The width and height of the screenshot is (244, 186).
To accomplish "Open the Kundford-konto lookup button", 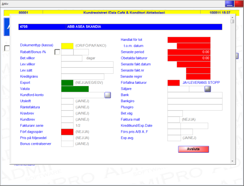I will [x=108, y=95].
